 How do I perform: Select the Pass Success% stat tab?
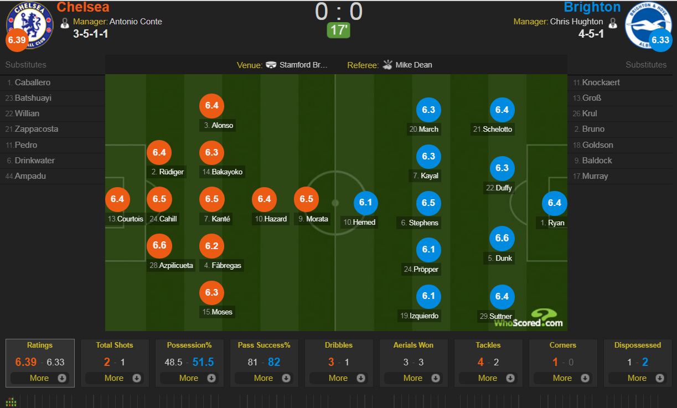pyautogui.click(x=264, y=363)
